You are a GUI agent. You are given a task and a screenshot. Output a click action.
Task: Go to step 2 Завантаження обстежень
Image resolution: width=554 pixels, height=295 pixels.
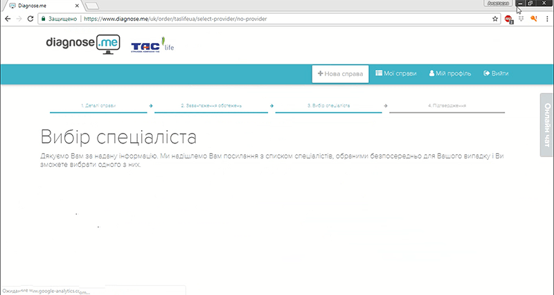(211, 106)
